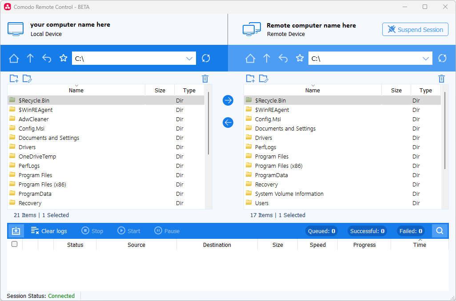Sort transfer log by Time column
Screen dimensions: 456x301
point(420,245)
